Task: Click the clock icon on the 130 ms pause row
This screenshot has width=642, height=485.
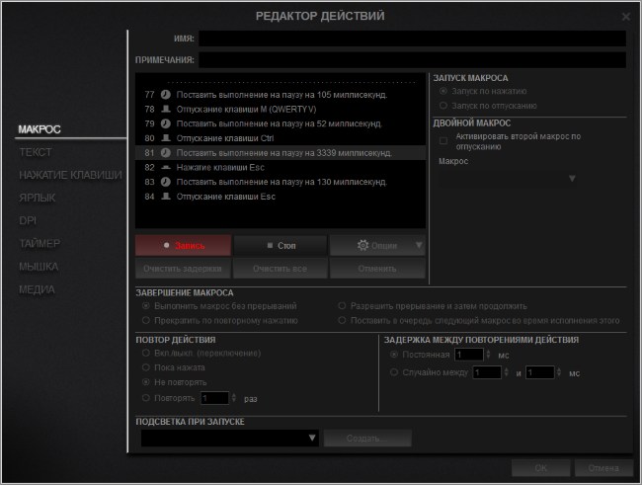Action: coord(166,183)
